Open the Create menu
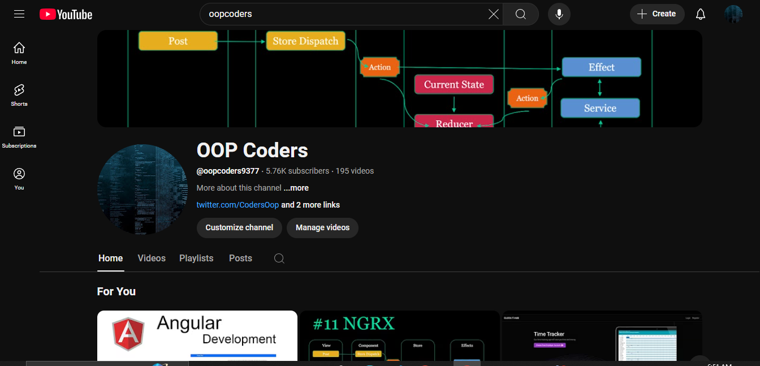Viewport: 760px width, 366px height. click(657, 14)
